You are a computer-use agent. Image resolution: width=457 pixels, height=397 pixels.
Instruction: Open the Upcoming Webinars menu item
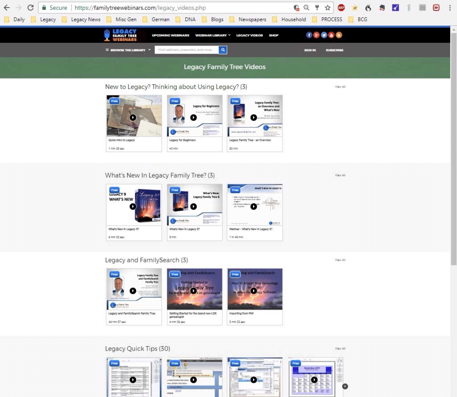tap(170, 35)
